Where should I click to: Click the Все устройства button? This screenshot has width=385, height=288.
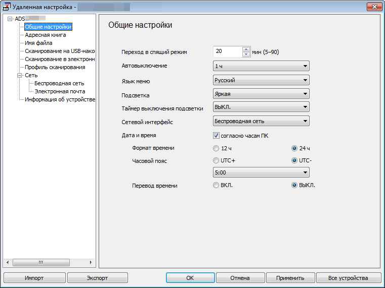tap(348, 278)
